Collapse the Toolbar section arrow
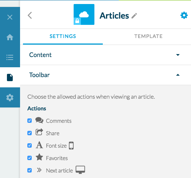 point(178,75)
